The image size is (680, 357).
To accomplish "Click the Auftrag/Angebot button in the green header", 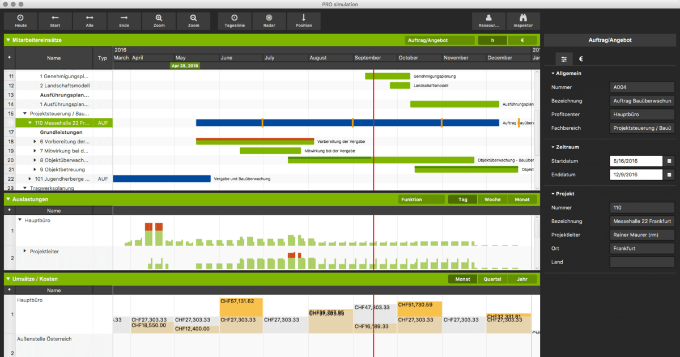I will coord(440,40).
